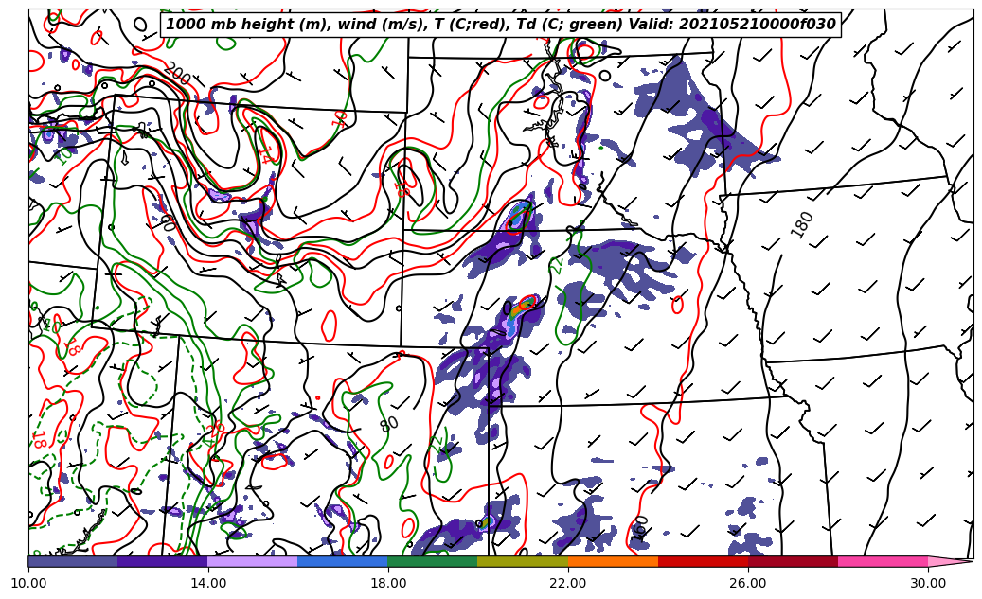Select the green 18–20 colorbar segment
982x599 pixels.
[433, 561]
